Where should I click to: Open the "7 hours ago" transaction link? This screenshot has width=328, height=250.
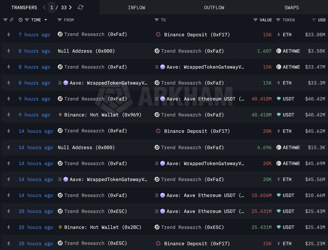click(x=34, y=34)
